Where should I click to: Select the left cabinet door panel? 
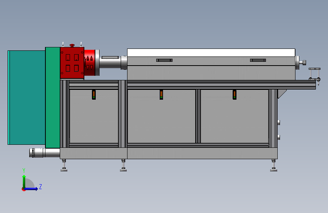point(94,116)
